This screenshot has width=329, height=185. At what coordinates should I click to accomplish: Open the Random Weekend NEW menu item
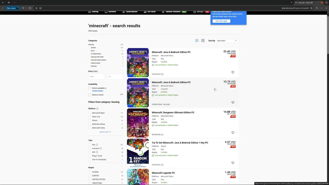[x=174, y=12]
